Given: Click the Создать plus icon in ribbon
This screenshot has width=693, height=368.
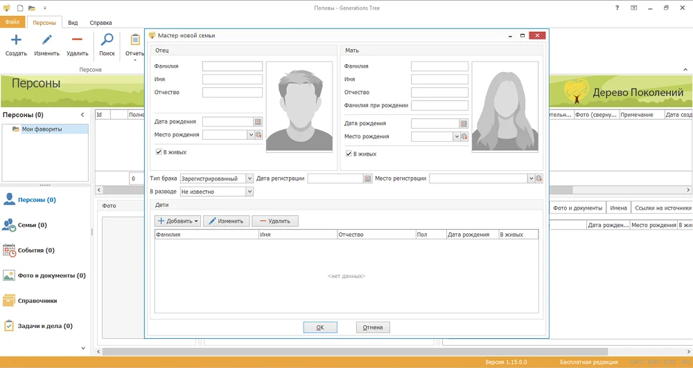Looking at the screenshot, I should point(16,39).
